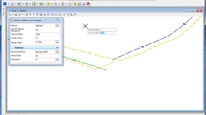Click the document page icon in main toolbar

(12, 4)
